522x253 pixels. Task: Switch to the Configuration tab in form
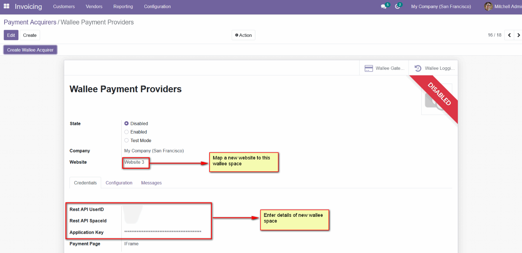(119, 183)
